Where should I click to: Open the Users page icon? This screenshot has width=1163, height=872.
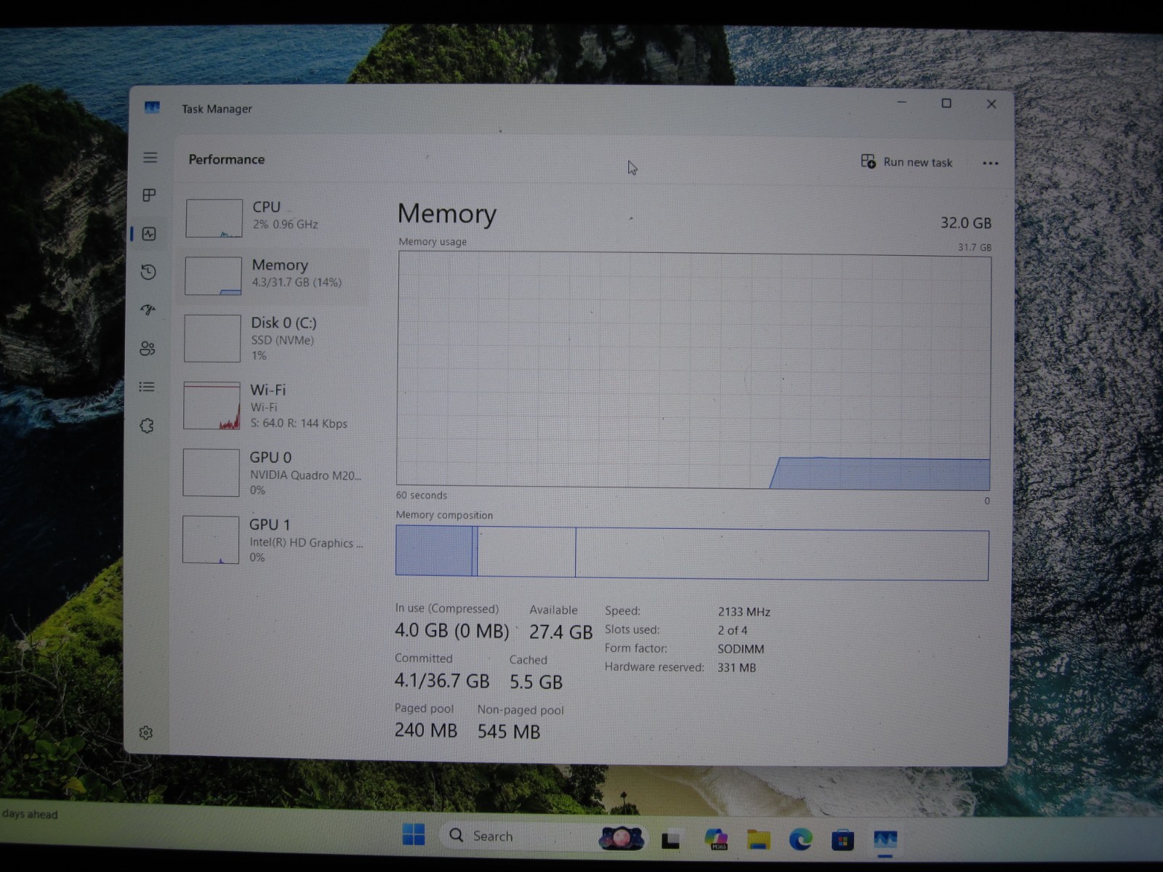pos(148,348)
